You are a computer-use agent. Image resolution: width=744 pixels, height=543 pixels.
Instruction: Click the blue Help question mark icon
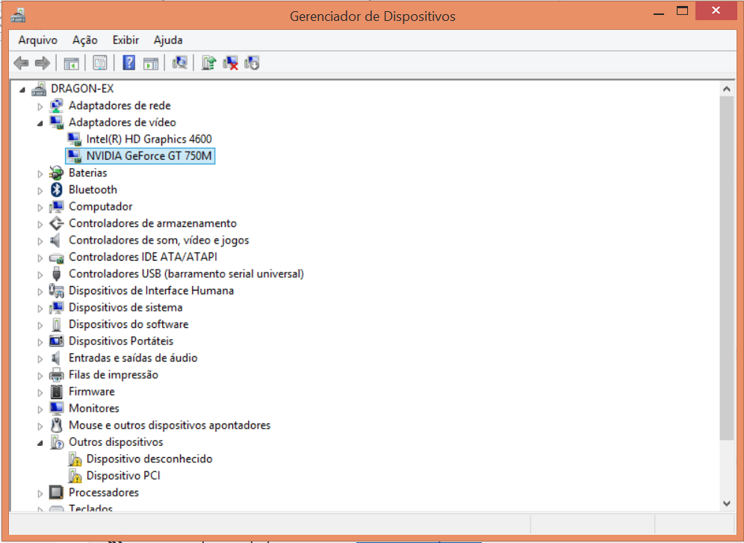[129, 63]
